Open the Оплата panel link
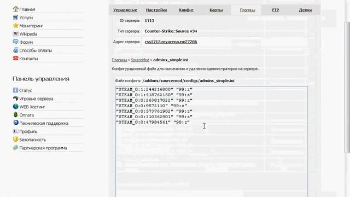 click(27, 115)
